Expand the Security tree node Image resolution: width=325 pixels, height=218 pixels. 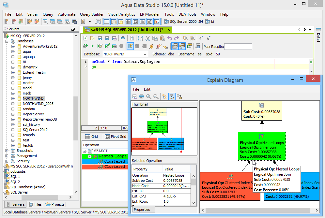pos(7,161)
